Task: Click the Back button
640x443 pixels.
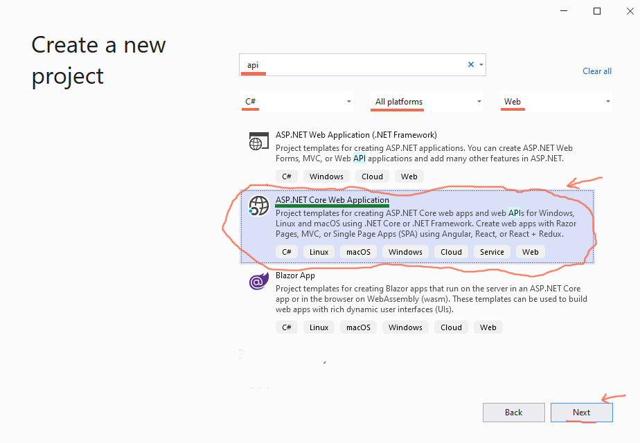Action: click(513, 413)
